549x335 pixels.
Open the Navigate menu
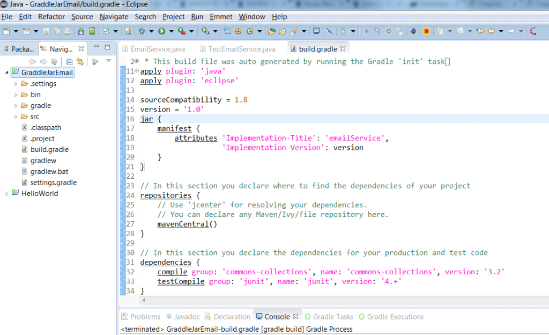point(114,17)
